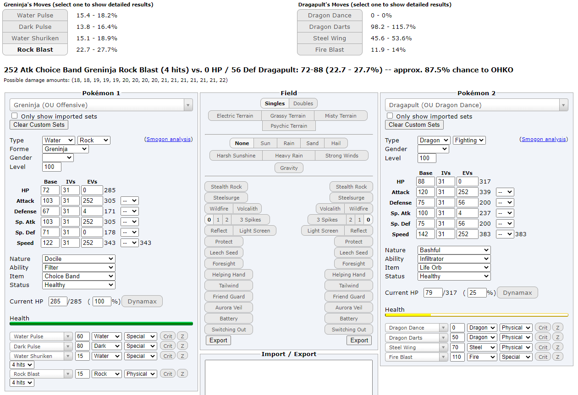Toggle Psychic Terrain
Image resolution: width=578 pixels, height=395 pixels.
coord(289,126)
